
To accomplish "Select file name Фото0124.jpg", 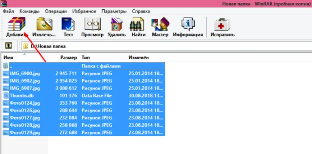I will (x=25, y=103).
